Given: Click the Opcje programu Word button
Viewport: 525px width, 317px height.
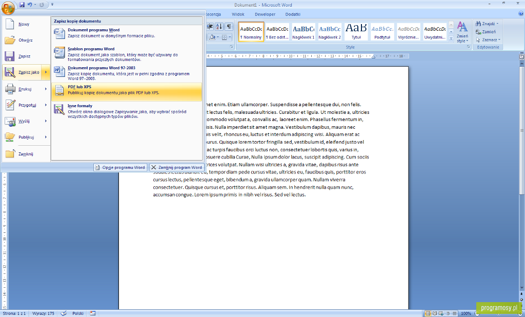Looking at the screenshot, I should pyautogui.click(x=120, y=167).
